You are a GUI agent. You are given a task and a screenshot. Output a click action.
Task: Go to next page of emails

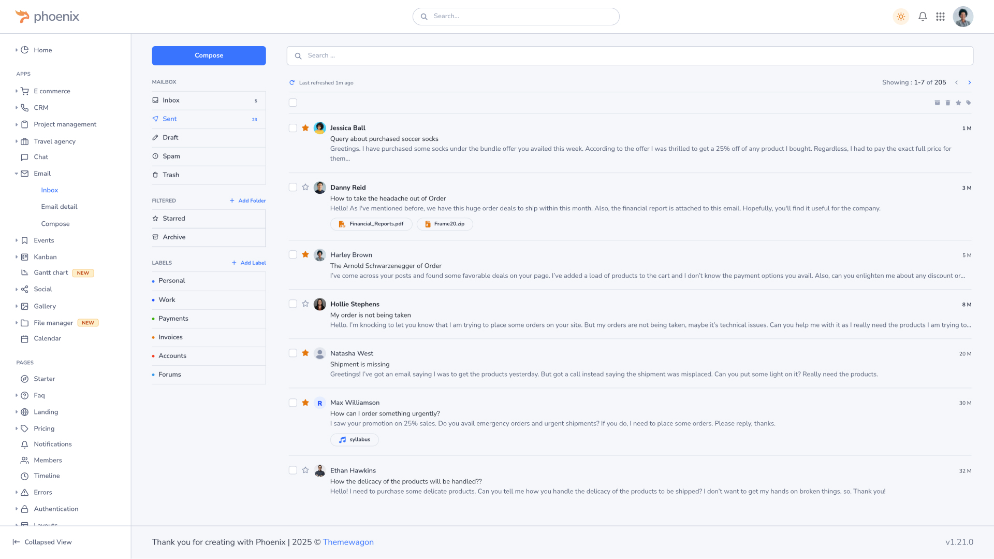[970, 83]
